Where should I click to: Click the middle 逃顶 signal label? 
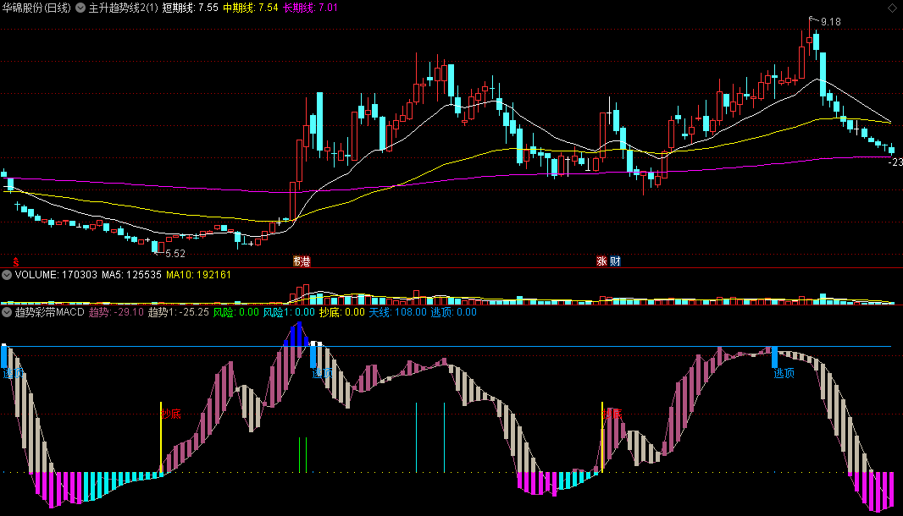[323, 374]
